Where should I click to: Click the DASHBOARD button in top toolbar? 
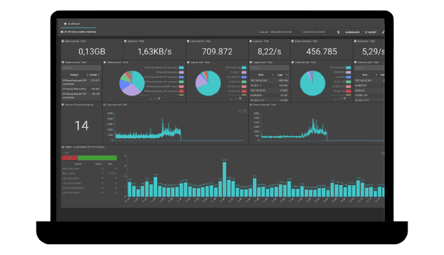tap(352, 32)
